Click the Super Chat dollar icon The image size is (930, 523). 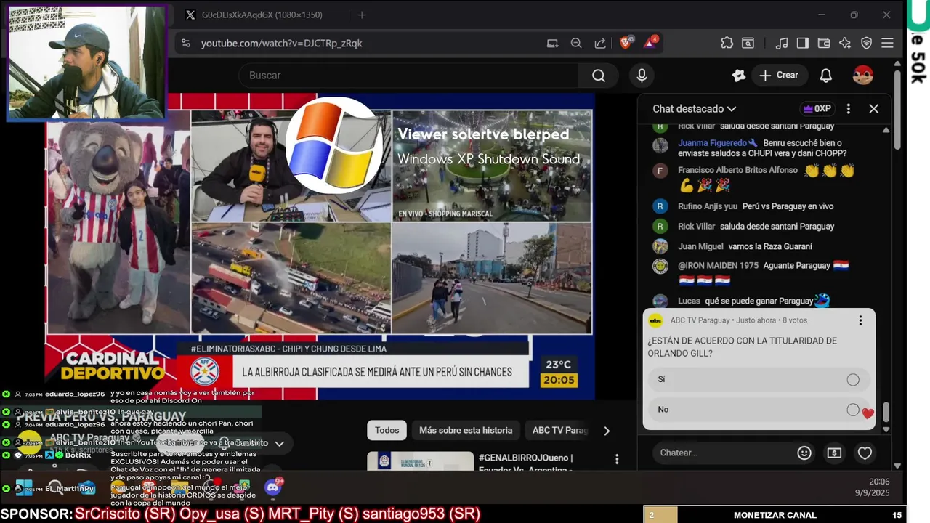[834, 453]
